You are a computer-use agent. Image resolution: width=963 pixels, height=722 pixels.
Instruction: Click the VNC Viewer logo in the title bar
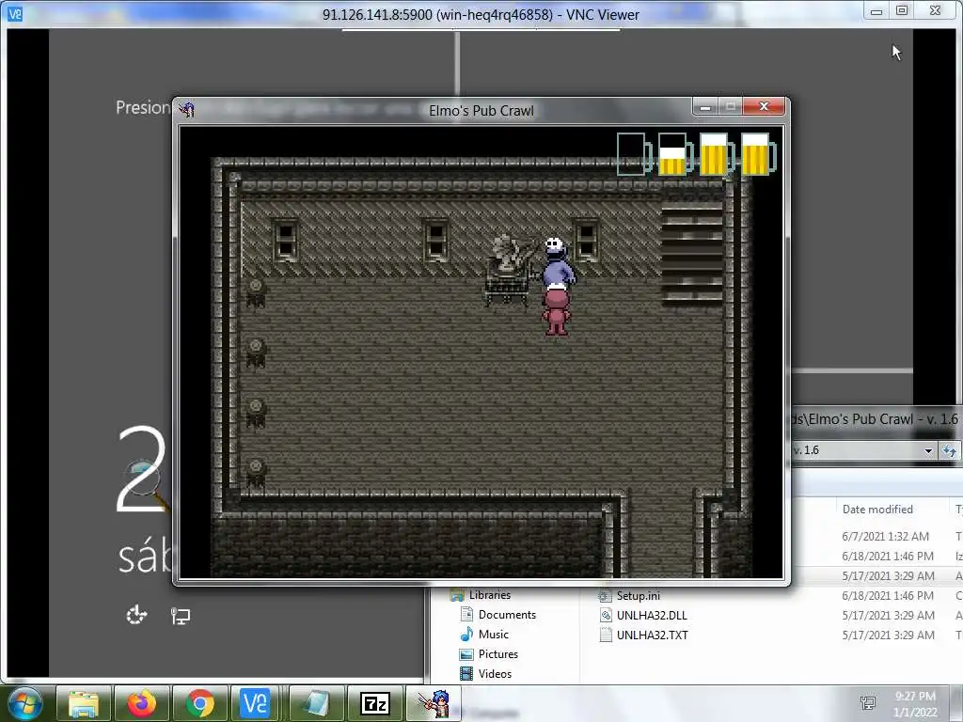click(x=15, y=13)
